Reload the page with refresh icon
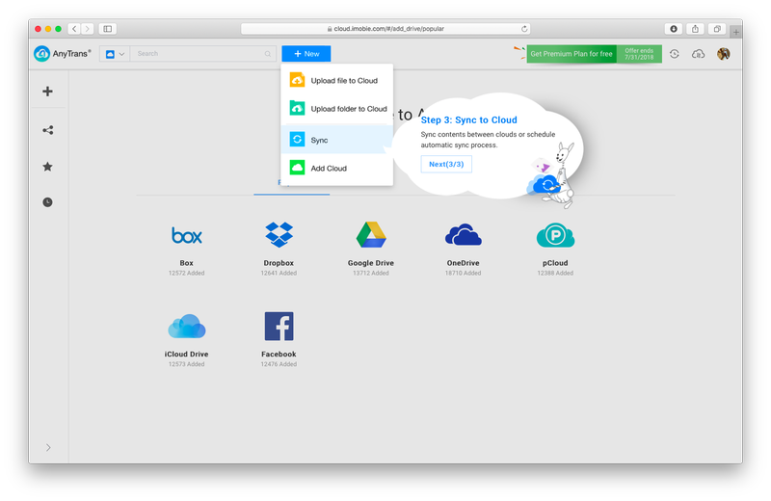The width and height of the screenshot is (771, 501). [524, 29]
